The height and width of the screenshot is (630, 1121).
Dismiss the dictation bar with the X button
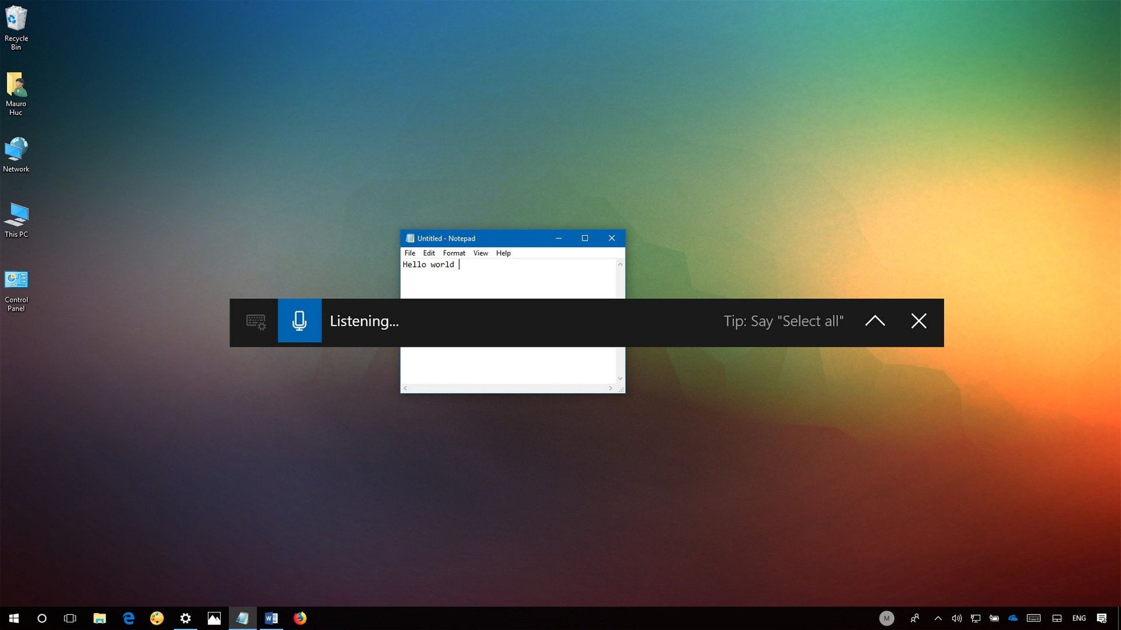pyautogui.click(x=918, y=321)
